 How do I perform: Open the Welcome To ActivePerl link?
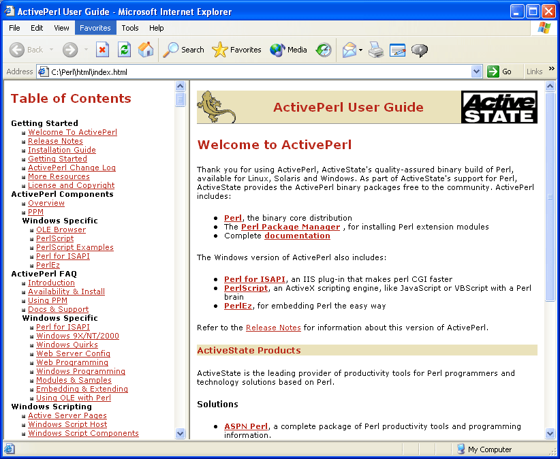(x=72, y=132)
